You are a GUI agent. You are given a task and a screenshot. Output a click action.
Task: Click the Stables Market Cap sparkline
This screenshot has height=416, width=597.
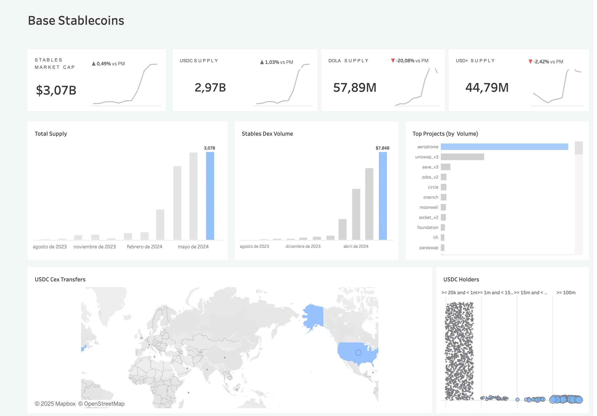[125, 84]
